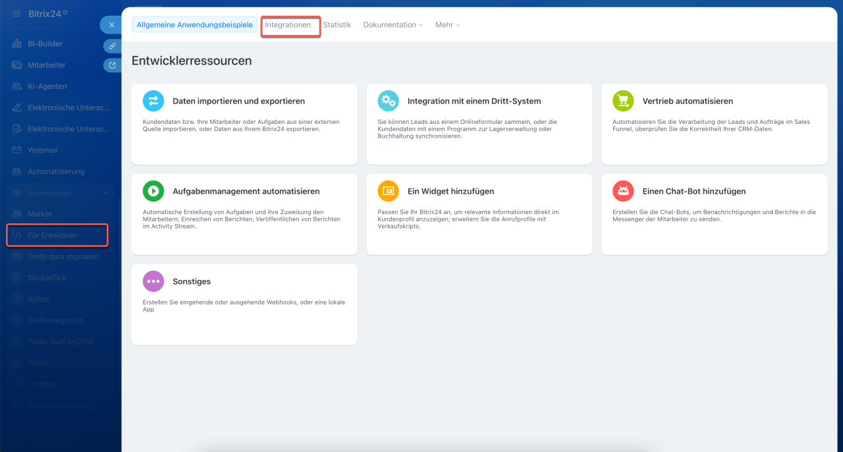This screenshot has width=843, height=452.
Task: Open the BI-Builder sidebar item
Action: click(x=45, y=44)
